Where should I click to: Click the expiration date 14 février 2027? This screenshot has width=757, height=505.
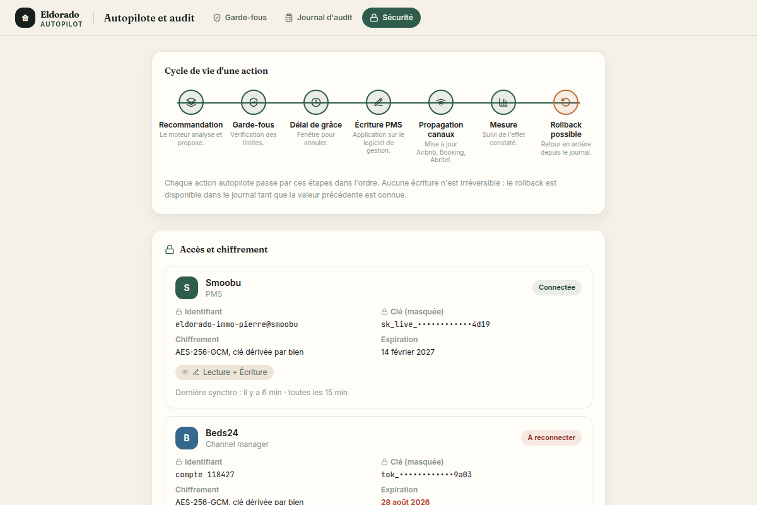(408, 352)
